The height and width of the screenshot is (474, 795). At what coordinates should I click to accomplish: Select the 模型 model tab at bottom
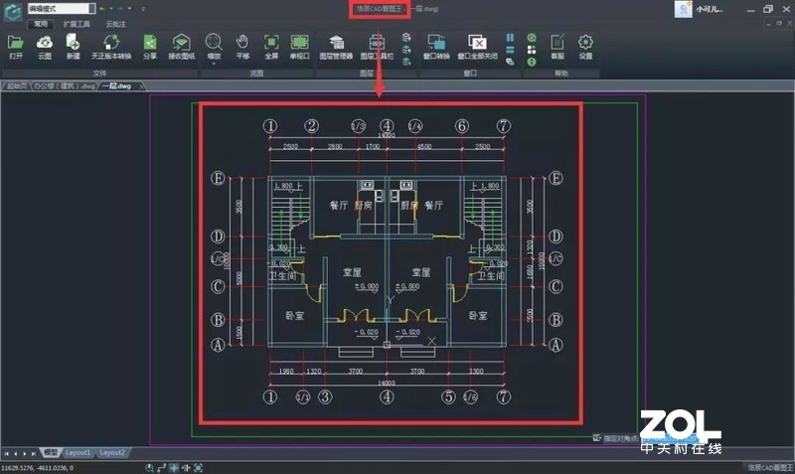point(51,452)
